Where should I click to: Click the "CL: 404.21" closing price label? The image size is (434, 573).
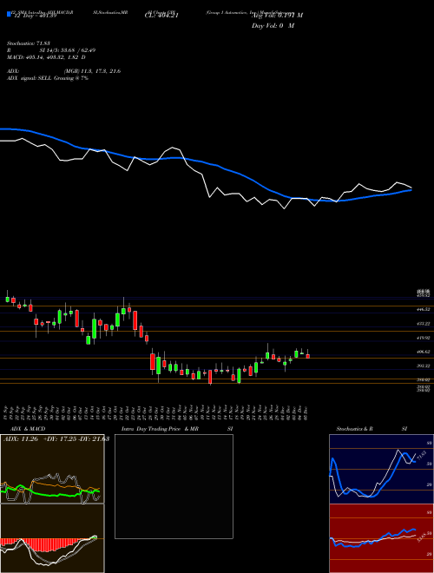point(162,16)
